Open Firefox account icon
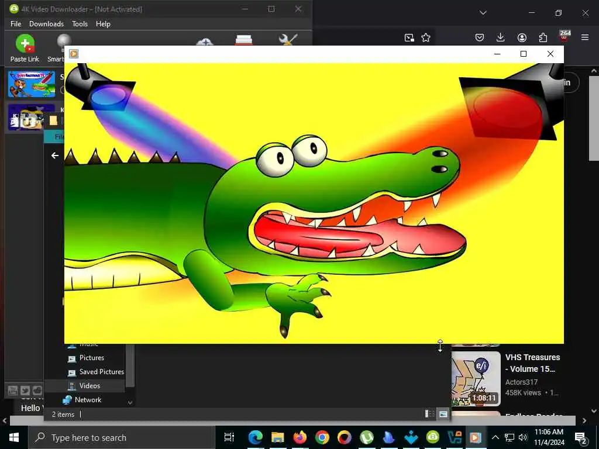The image size is (599, 449). [522, 37]
